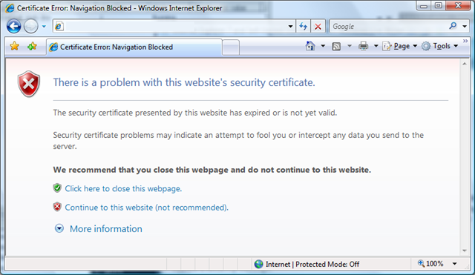Screen dimensions: 475x275
Task: Click here to close this webpage link
Action: coord(123,188)
